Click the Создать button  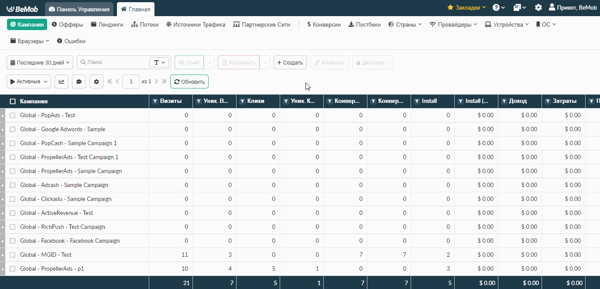click(x=290, y=62)
